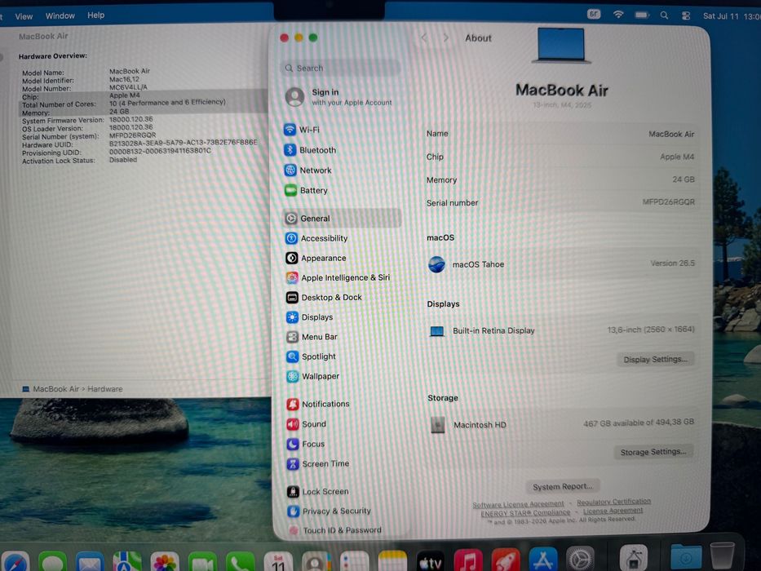The height and width of the screenshot is (571, 761).
Task: Open Appearance settings
Action: point(316,259)
